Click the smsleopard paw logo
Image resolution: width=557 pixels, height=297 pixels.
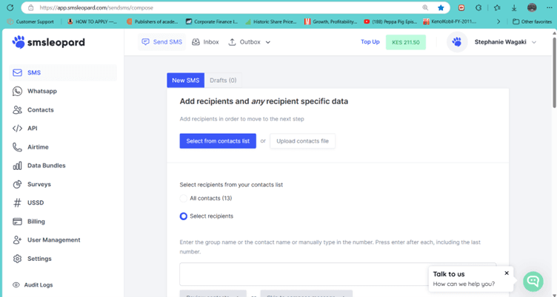(x=19, y=43)
